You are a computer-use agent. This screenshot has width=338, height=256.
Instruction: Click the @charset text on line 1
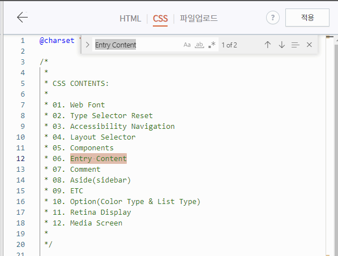pyautogui.click(x=57, y=41)
